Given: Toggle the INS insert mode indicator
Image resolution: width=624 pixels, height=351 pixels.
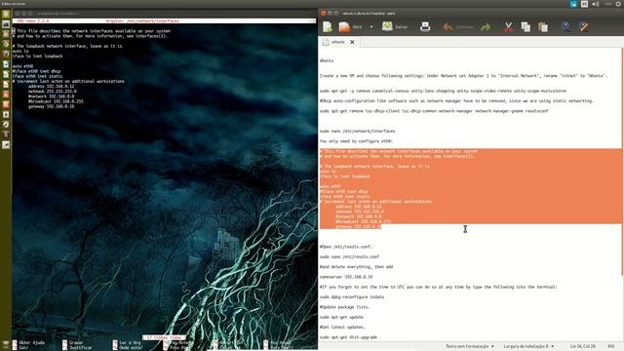Looking at the screenshot, I should tap(611, 346).
